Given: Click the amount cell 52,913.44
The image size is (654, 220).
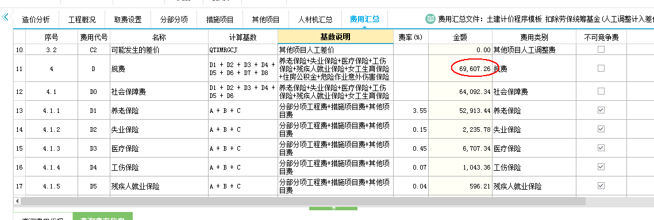Looking at the screenshot, I should click(460, 111).
